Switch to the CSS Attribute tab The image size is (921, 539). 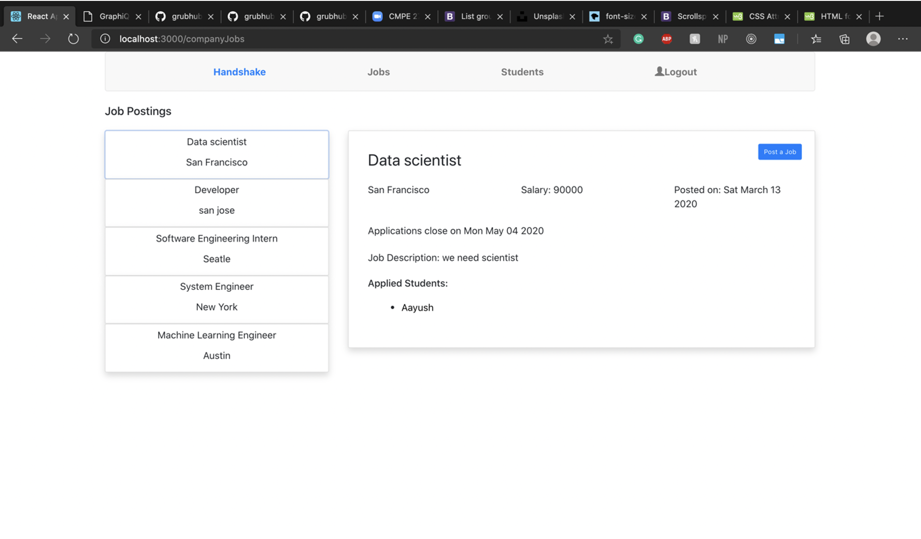[x=762, y=17]
